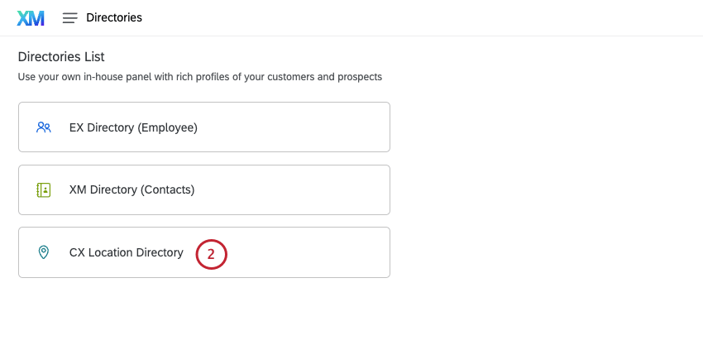Image resolution: width=703 pixels, height=350 pixels.
Task: Click the word Contacts in the XM card
Action: pyautogui.click(x=168, y=189)
